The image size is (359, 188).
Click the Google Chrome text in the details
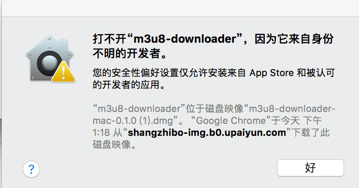231,120
